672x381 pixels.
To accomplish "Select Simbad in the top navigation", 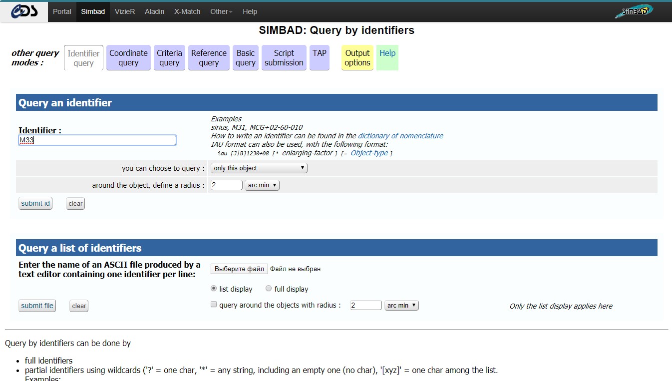I will click(x=93, y=11).
